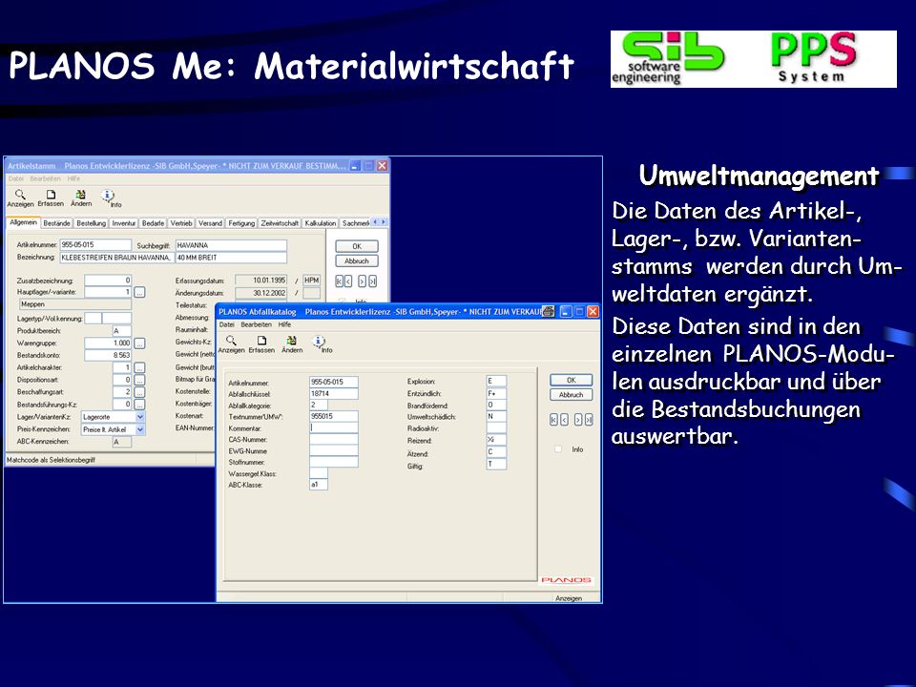This screenshot has height=687, width=916.
Task: Expand the Preis-Kennzeichen dropdown
Action: [x=140, y=429]
